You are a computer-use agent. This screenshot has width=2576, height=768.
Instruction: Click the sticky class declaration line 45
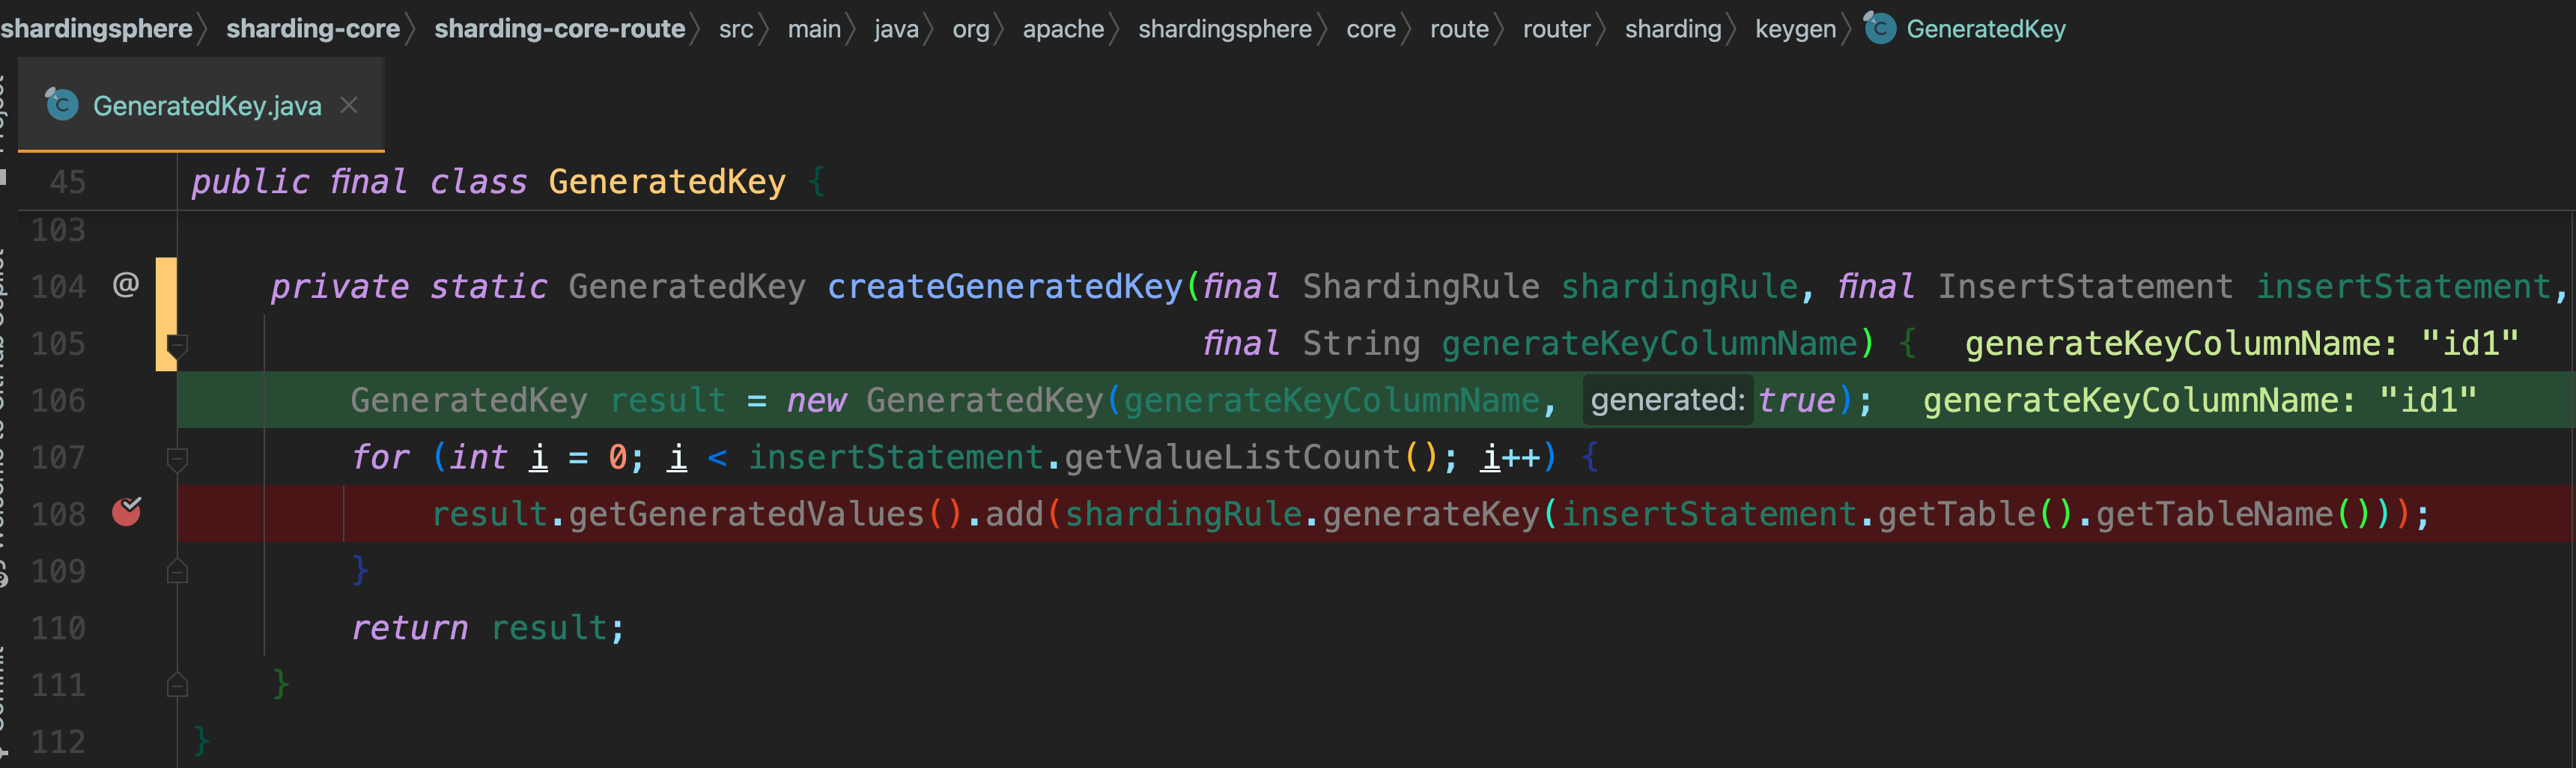pos(488,182)
